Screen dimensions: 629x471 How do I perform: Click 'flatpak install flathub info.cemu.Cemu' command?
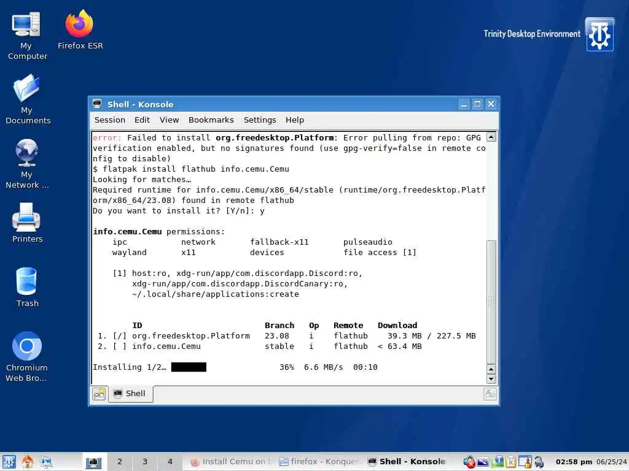tap(196, 169)
